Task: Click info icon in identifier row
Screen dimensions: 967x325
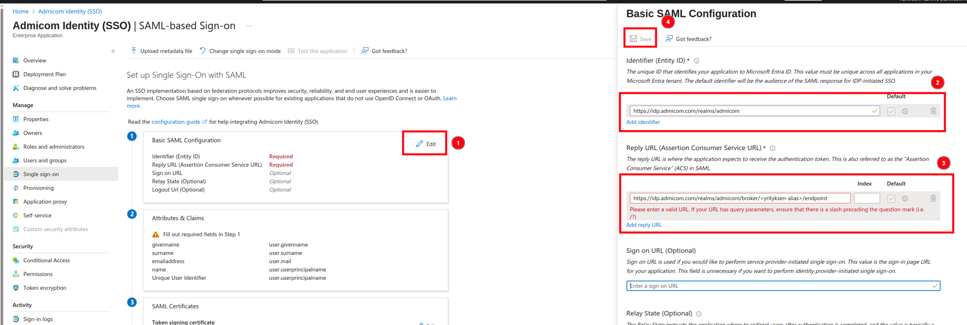Action: pos(905,112)
